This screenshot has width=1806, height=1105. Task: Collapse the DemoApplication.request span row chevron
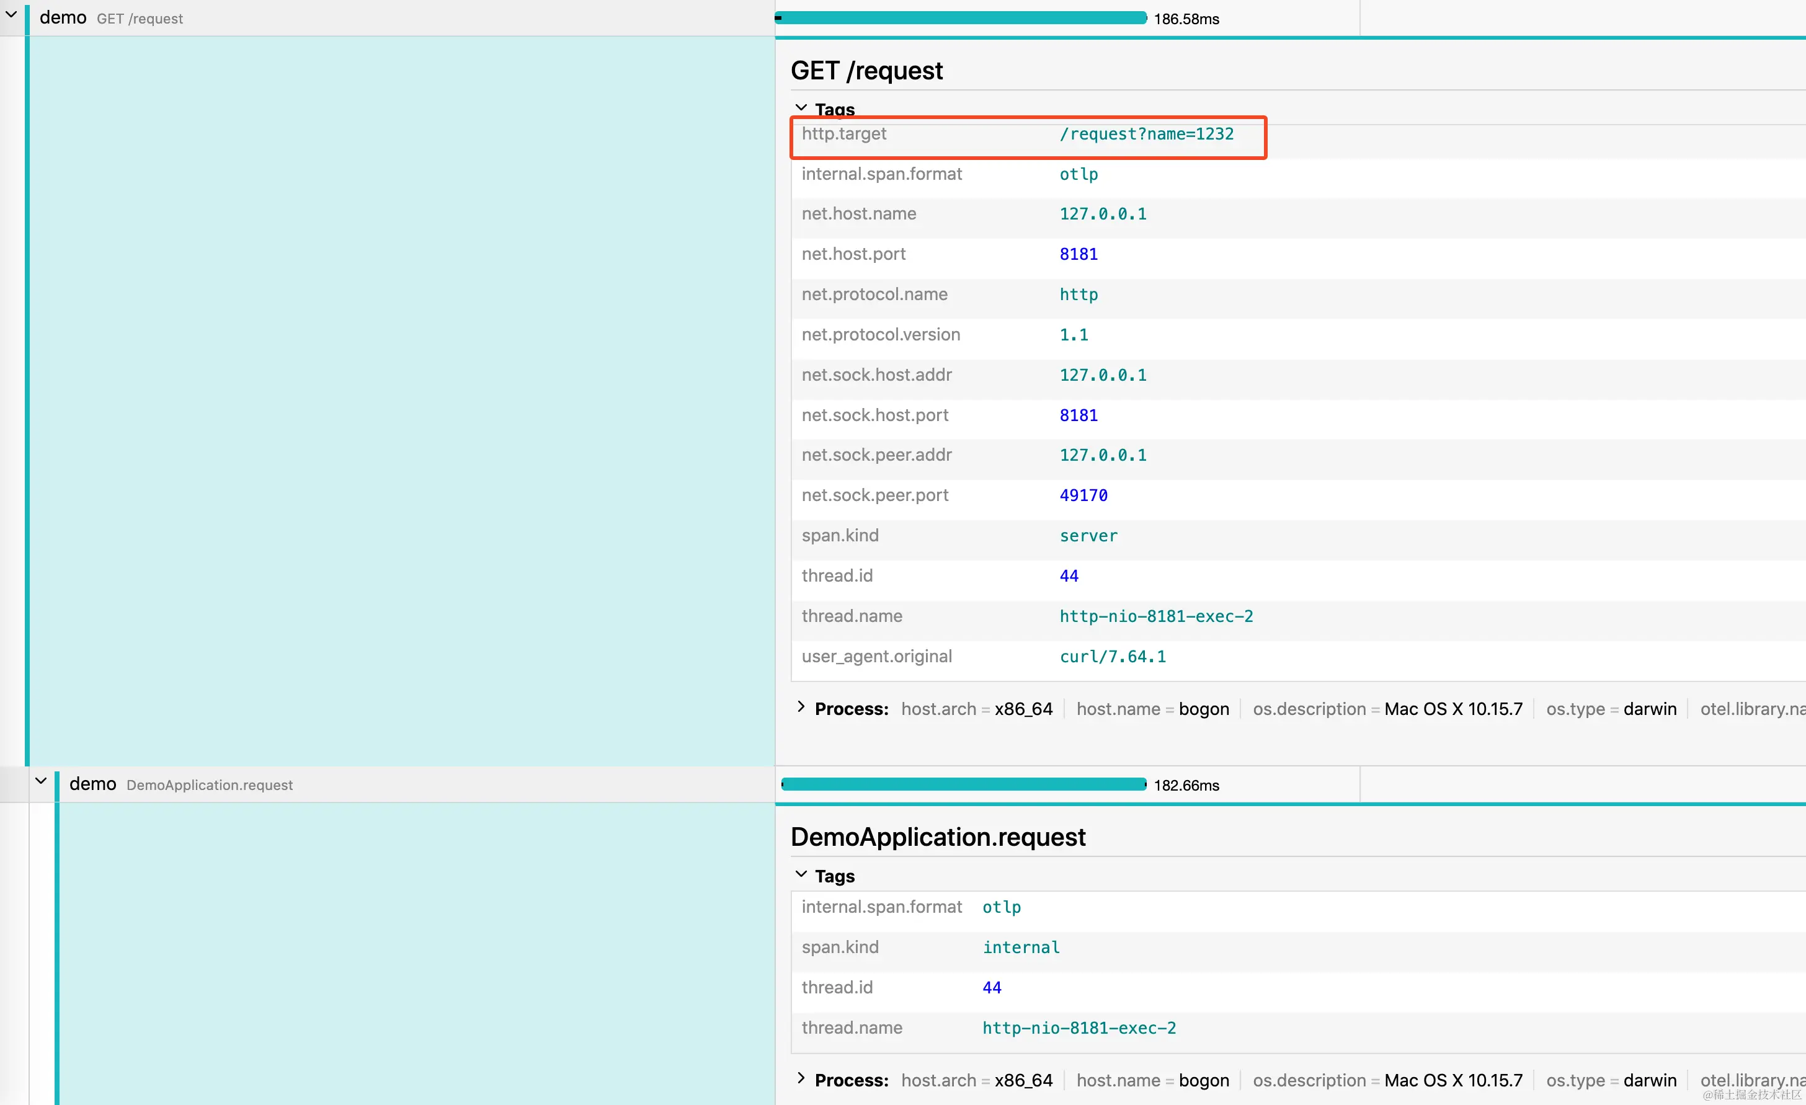pos(41,781)
